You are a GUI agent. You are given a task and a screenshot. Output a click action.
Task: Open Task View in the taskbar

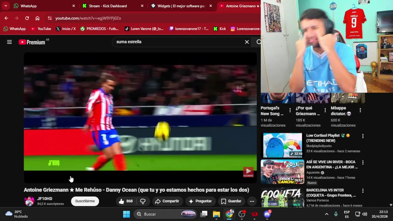pyautogui.click(x=204, y=214)
